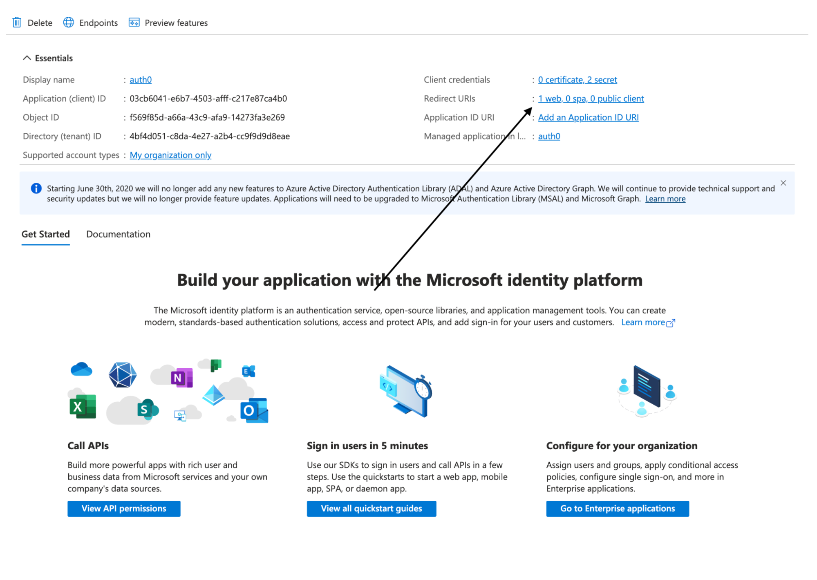817x580 pixels.
Task: Click the purple OneNote icon
Action: coord(182,378)
